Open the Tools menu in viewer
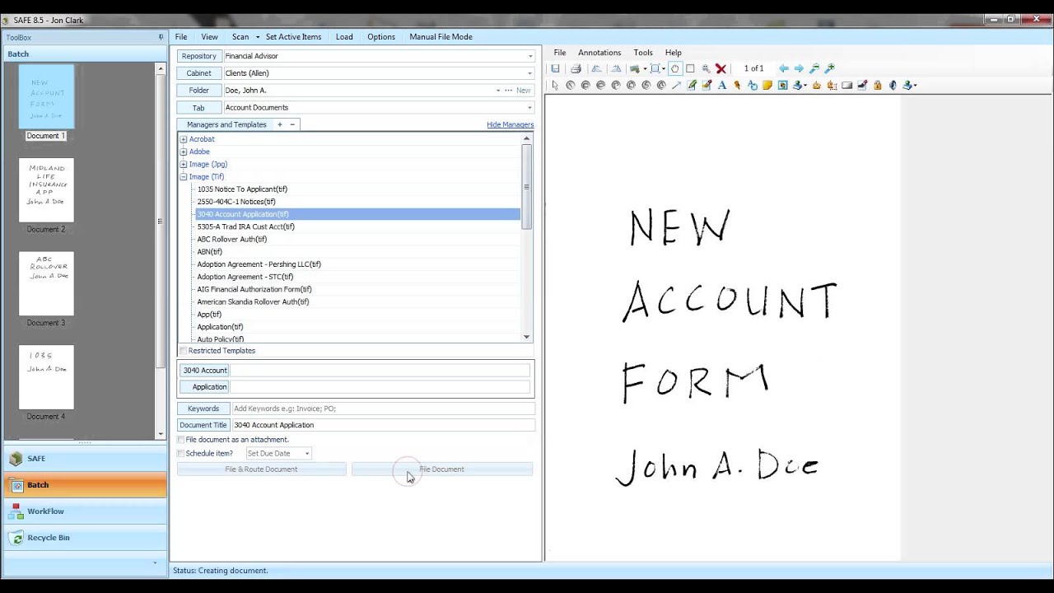This screenshot has height=593, width=1054. 643,53
